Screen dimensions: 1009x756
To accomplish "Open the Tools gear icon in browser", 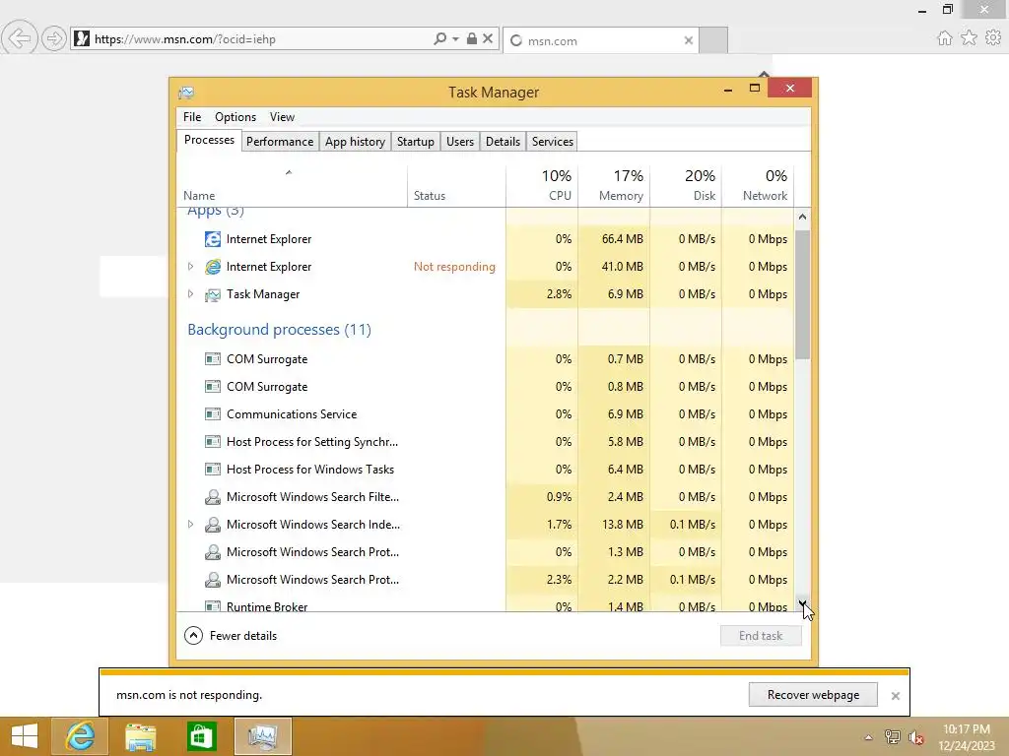I will tap(993, 38).
